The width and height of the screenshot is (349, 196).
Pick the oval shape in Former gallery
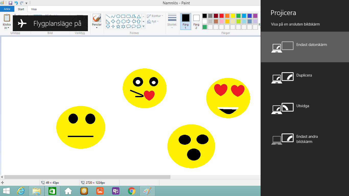pos(118,16)
